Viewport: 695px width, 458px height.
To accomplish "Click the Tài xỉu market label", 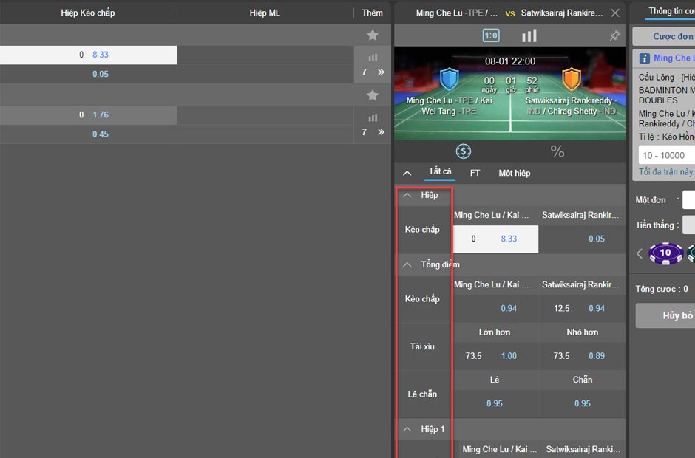I will (x=422, y=346).
